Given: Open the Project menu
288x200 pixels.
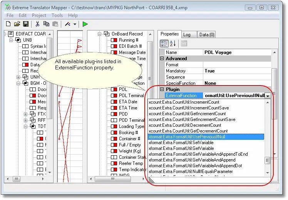Looking at the screenshot, I should (x=39, y=15).
